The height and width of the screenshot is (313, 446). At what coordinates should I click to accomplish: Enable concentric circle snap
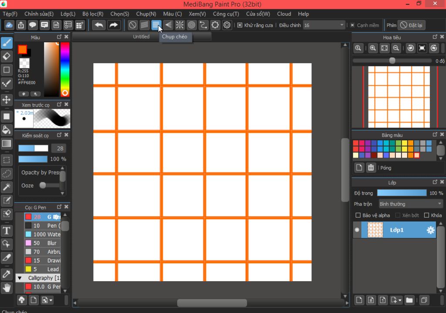(192, 25)
